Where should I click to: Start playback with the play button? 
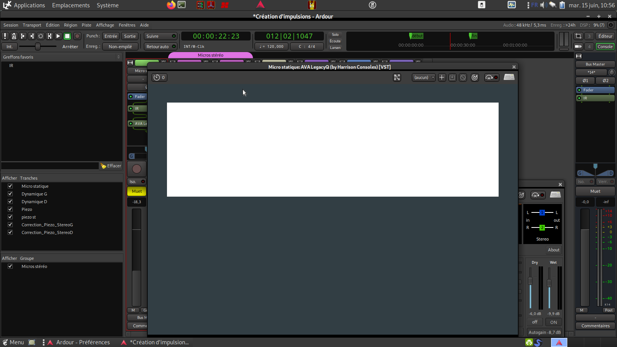click(58, 36)
